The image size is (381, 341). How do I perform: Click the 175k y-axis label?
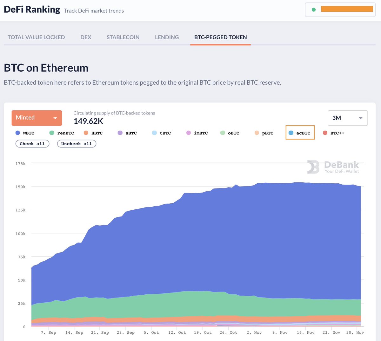[21, 164]
